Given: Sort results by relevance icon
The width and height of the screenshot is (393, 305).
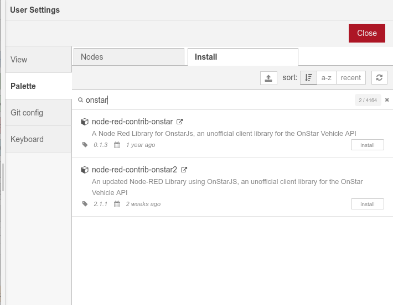Looking at the screenshot, I should (308, 78).
